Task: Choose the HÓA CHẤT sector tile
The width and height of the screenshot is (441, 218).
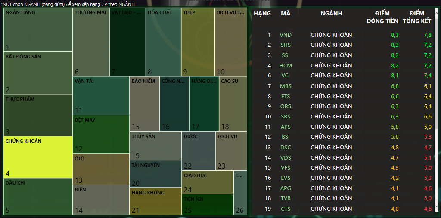Action: [163, 42]
